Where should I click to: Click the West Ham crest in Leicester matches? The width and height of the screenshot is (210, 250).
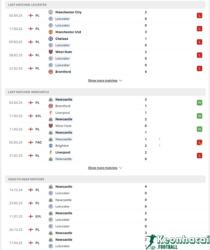[51, 52]
